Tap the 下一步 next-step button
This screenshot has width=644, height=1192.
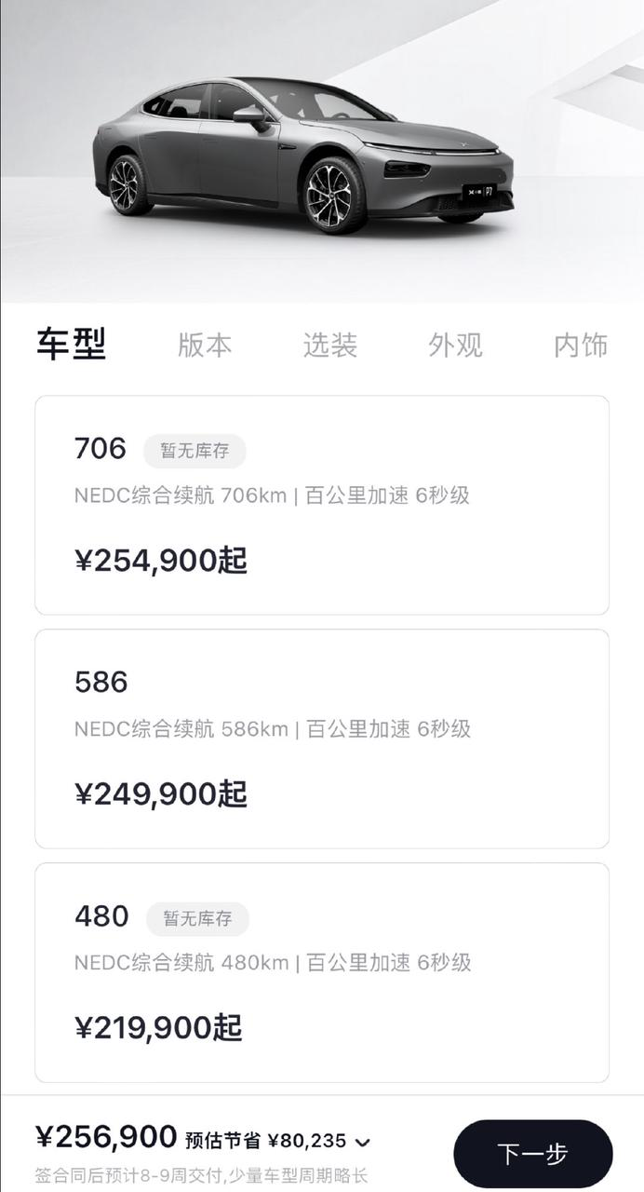pos(532,1155)
